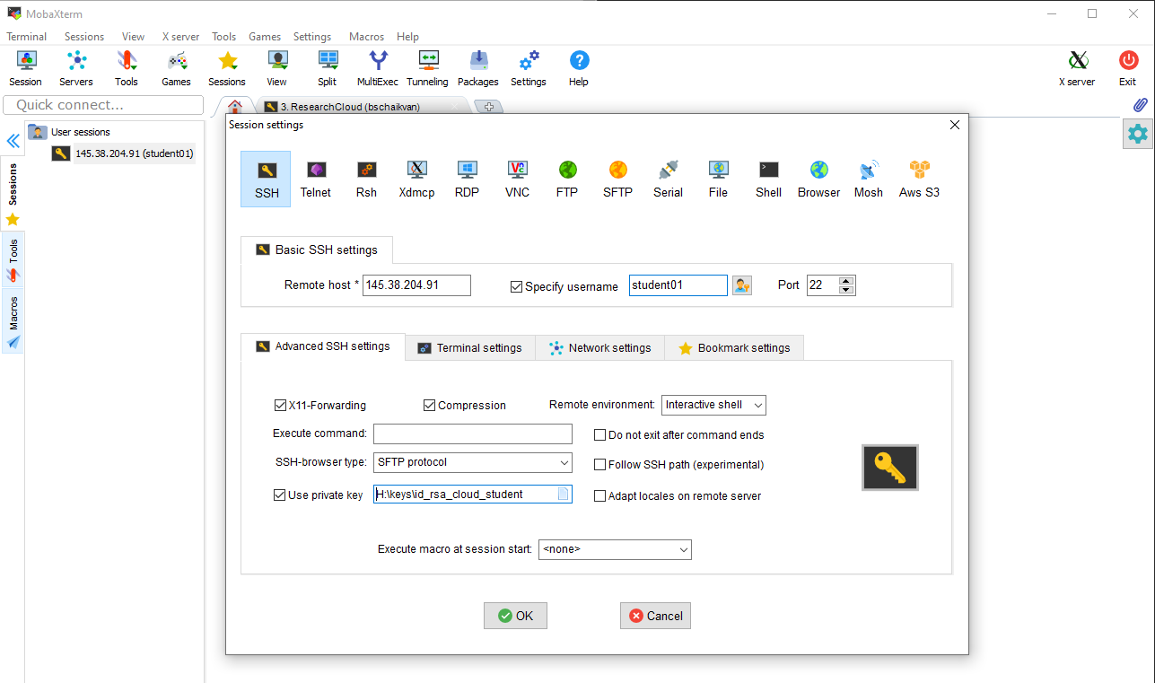1155x683 pixels.
Task: Select the Rsh session type
Action: pos(366,179)
